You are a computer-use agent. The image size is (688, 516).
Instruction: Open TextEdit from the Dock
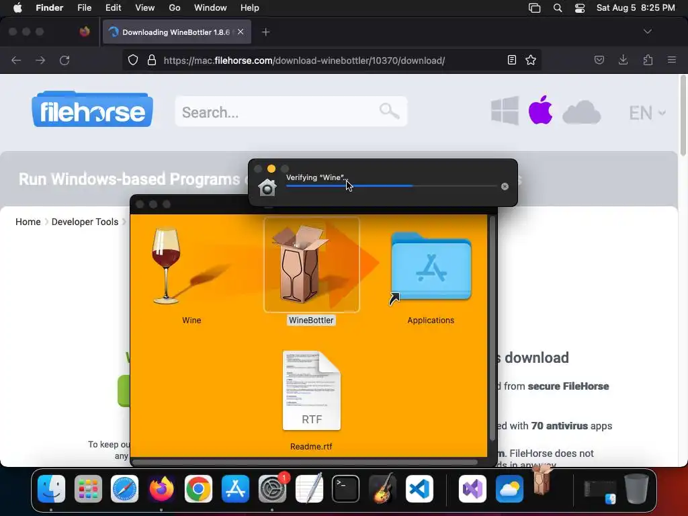point(309,489)
